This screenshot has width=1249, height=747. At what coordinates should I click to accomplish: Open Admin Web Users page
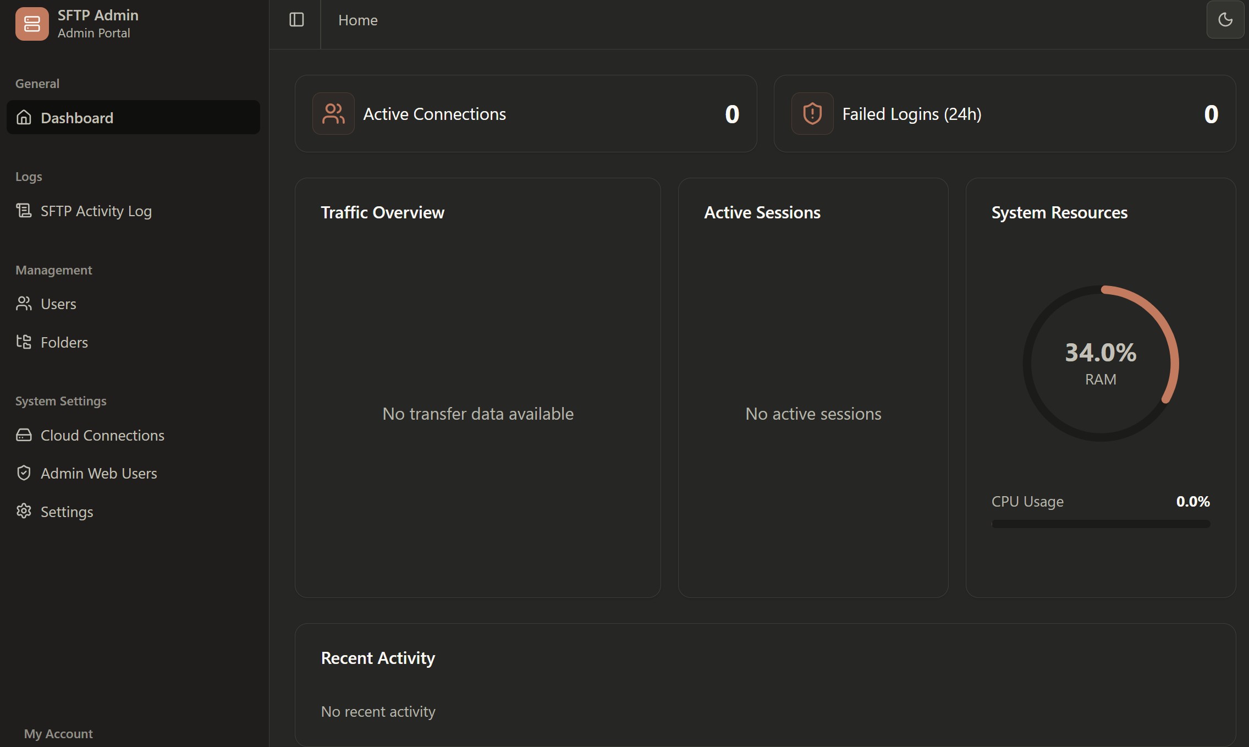pyautogui.click(x=133, y=473)
